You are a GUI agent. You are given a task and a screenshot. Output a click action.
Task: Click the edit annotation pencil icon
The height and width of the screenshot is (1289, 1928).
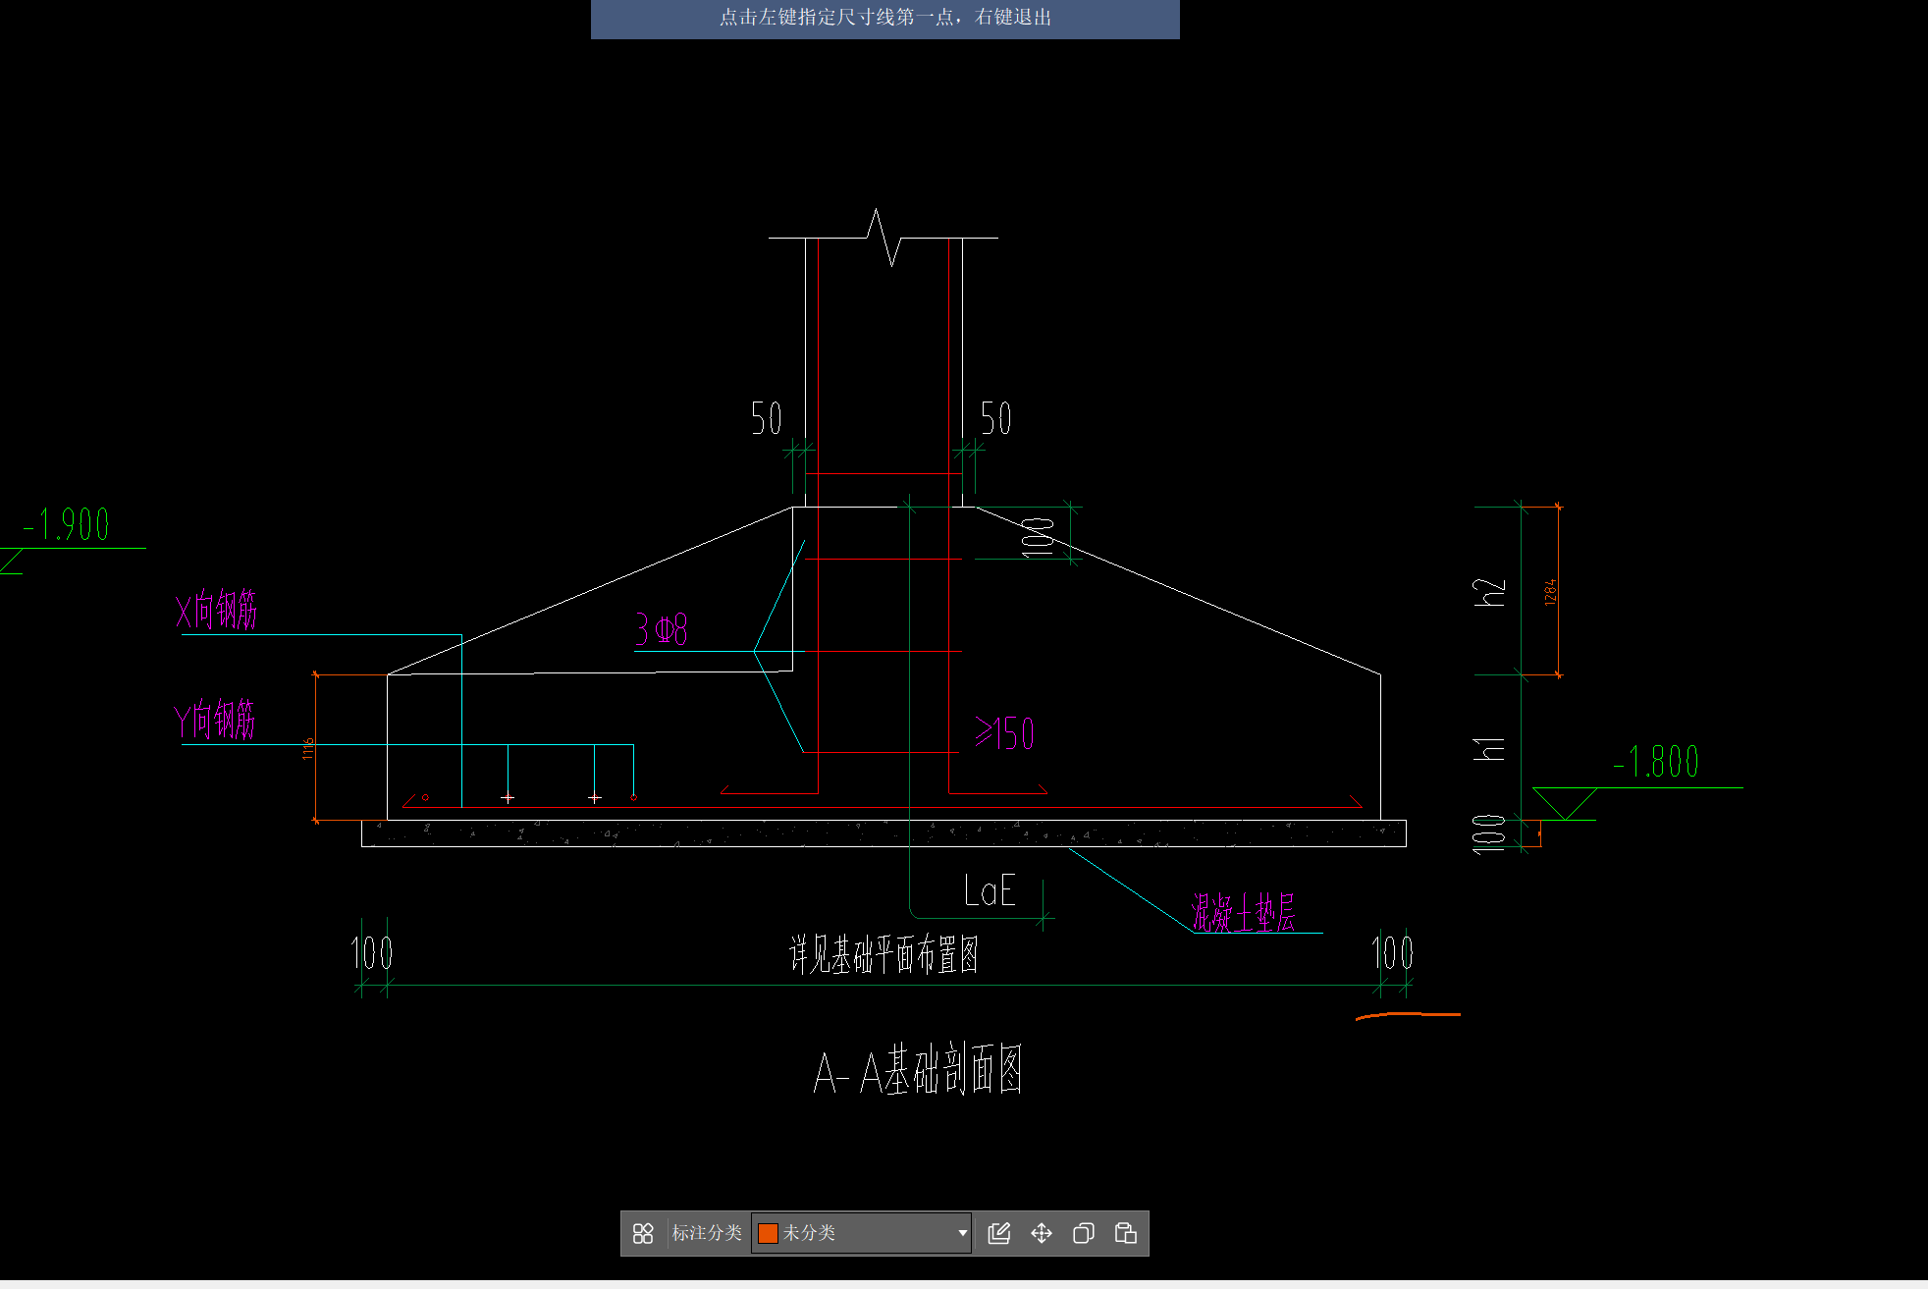tap(999, 1233)
